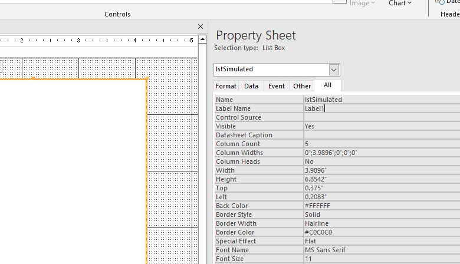Click inside the white list box control

[x=73, y=171]
